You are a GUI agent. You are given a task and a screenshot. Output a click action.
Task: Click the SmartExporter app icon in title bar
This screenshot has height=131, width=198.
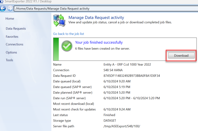coord(2,2)
